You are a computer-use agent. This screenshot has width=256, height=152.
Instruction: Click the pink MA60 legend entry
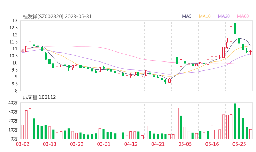coord(243,16)
